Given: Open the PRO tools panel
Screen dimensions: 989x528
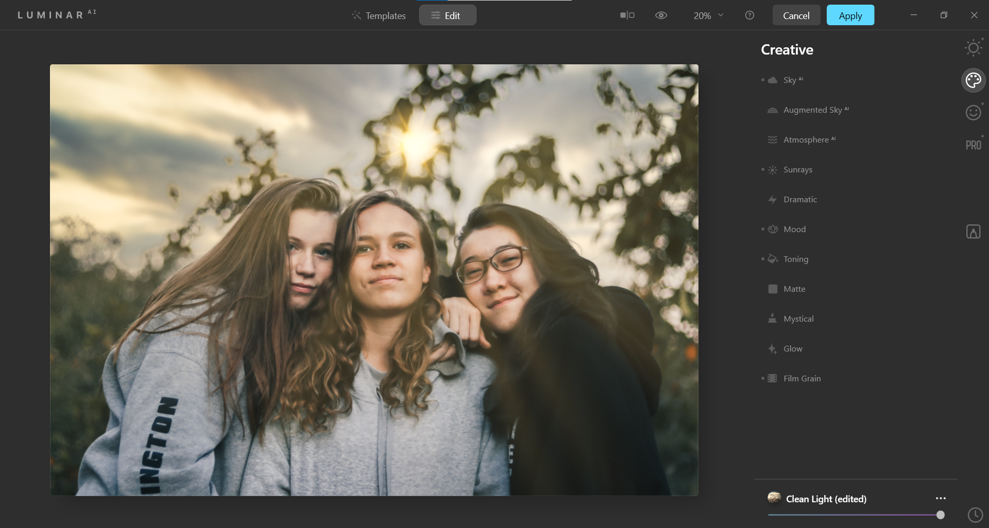Looking at the screenshot, I should 973,145.
